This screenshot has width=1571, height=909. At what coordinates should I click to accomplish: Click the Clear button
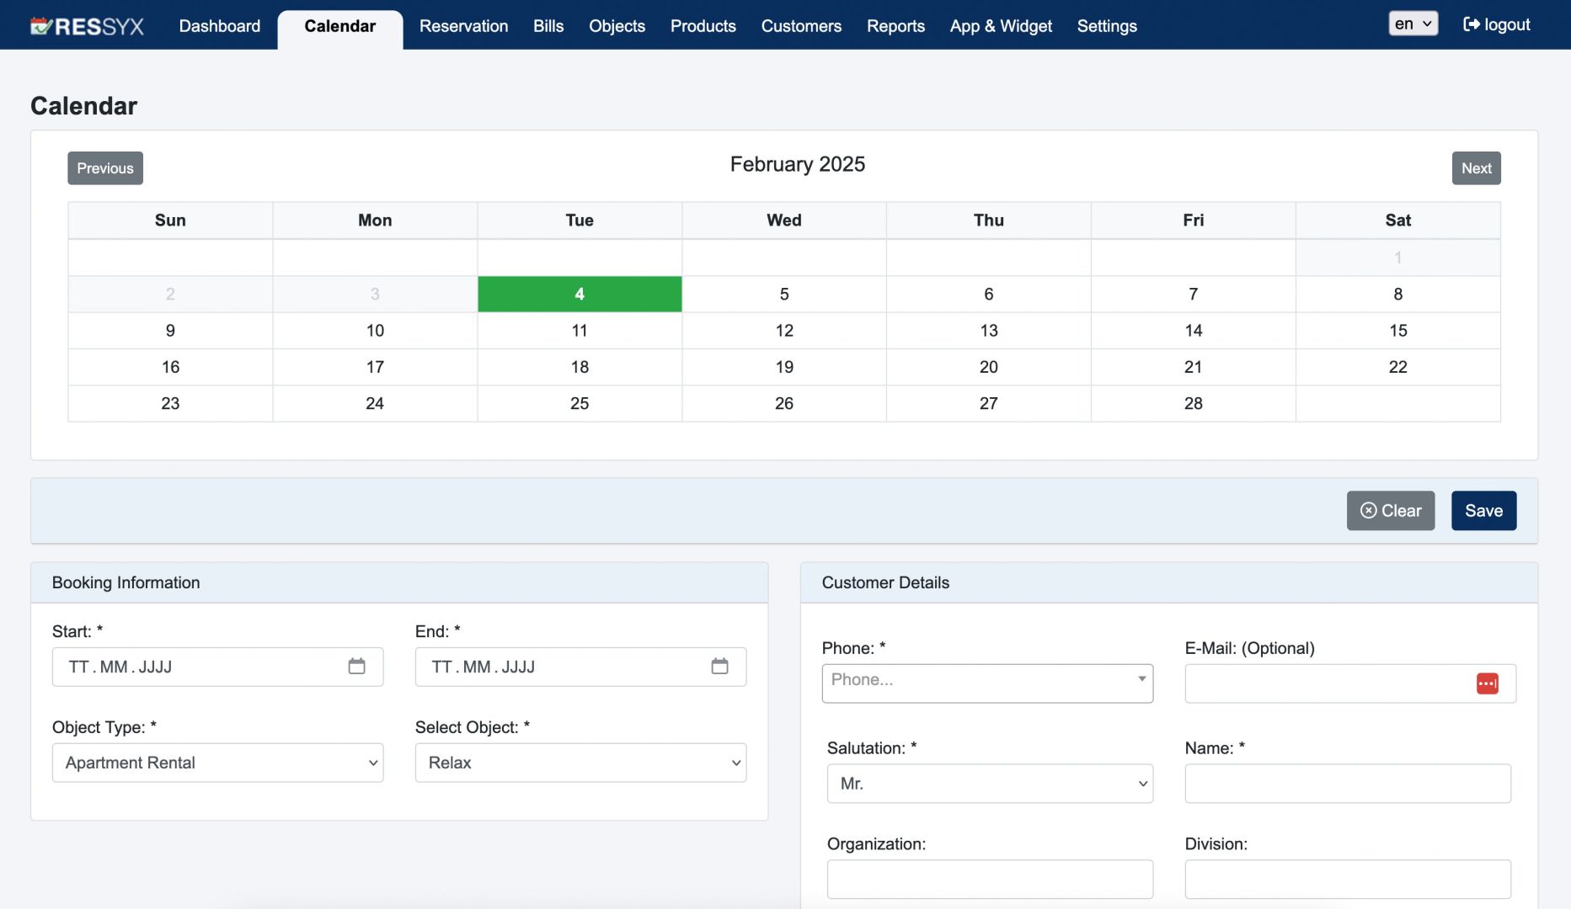point(1390,511)
